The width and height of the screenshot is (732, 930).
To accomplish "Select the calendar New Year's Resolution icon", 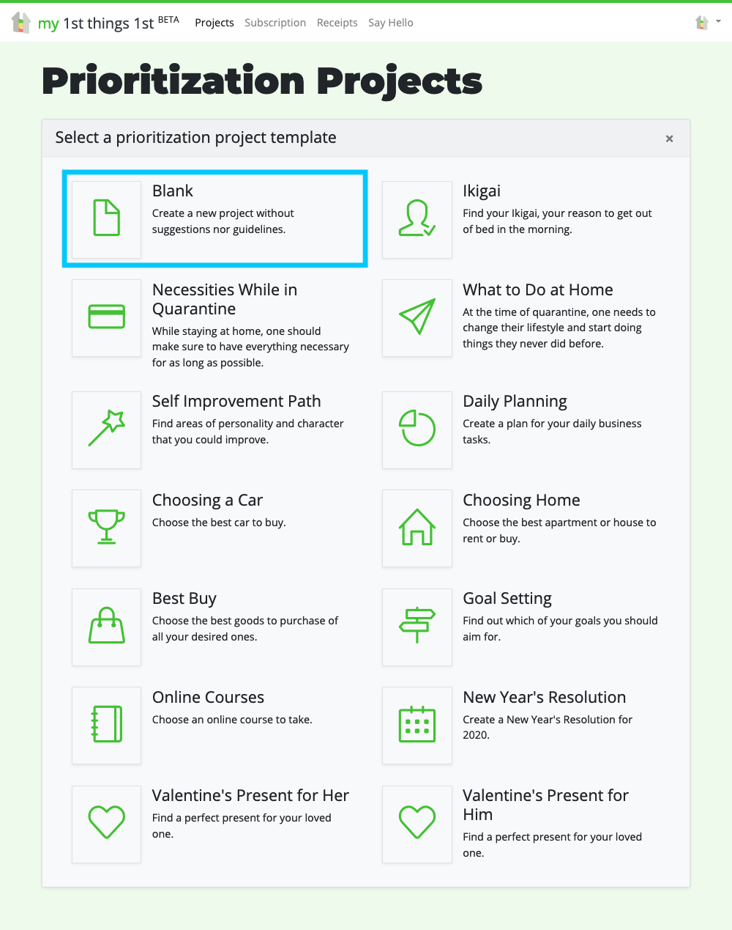I will [x=417, y=725].
